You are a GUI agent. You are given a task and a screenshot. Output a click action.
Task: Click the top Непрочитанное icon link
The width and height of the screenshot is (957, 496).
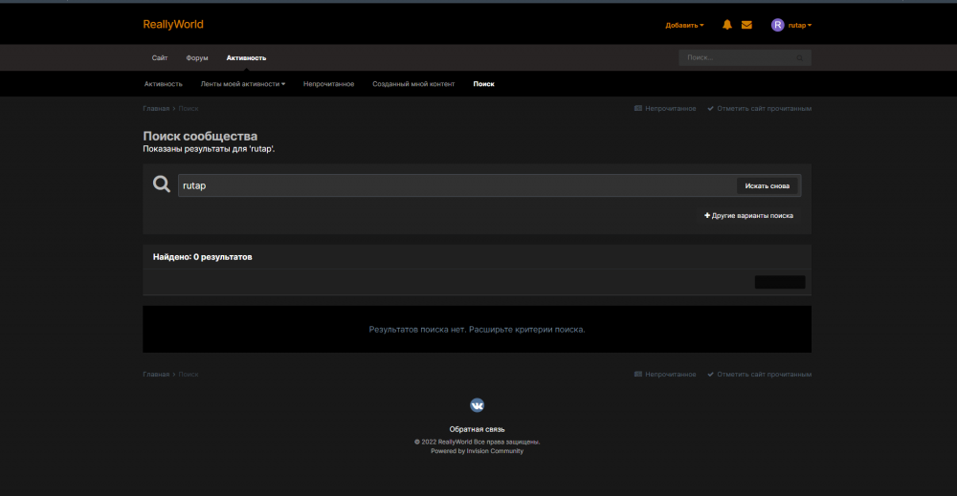point(665,108)
